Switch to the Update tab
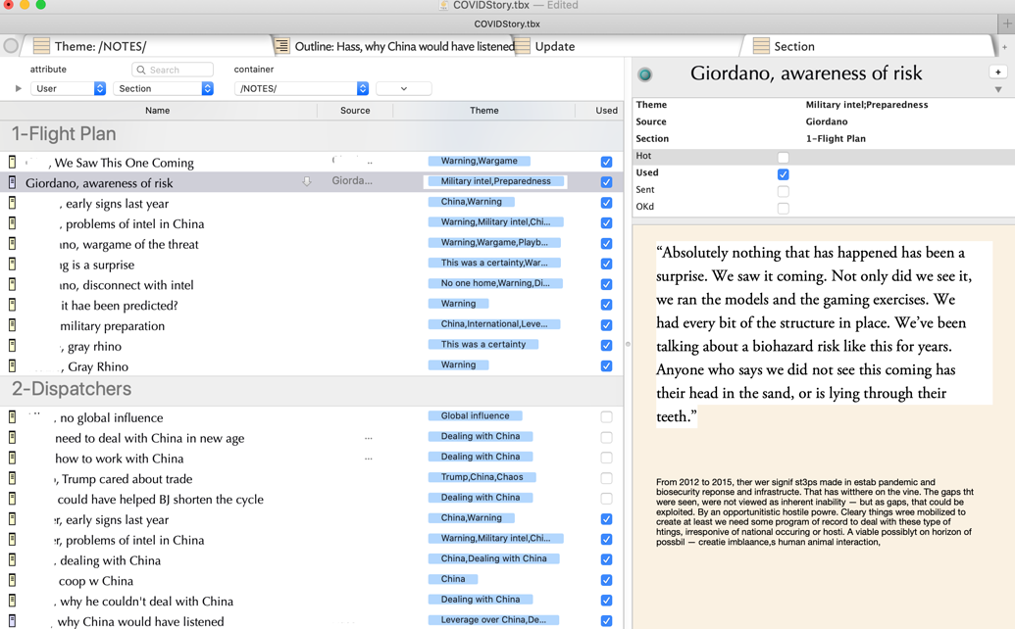The height and width of the screenshot is (629, 1015). [628, 46]
